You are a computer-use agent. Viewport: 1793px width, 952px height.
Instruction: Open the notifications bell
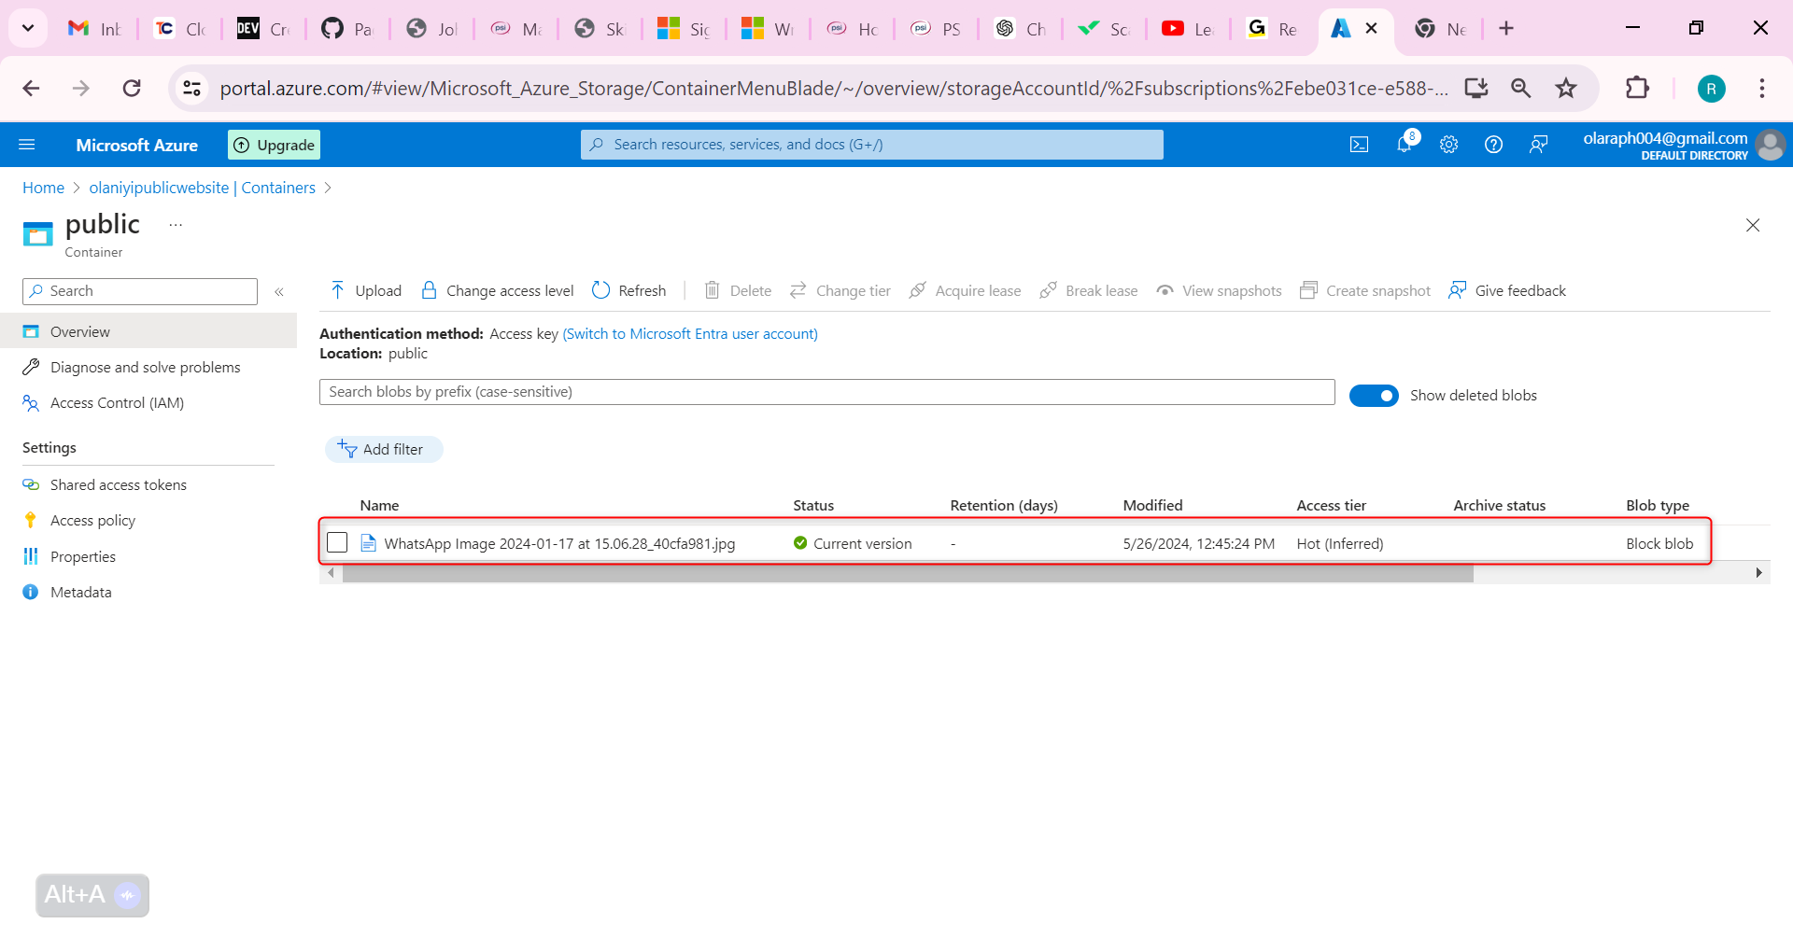(x=1405, y=144)
